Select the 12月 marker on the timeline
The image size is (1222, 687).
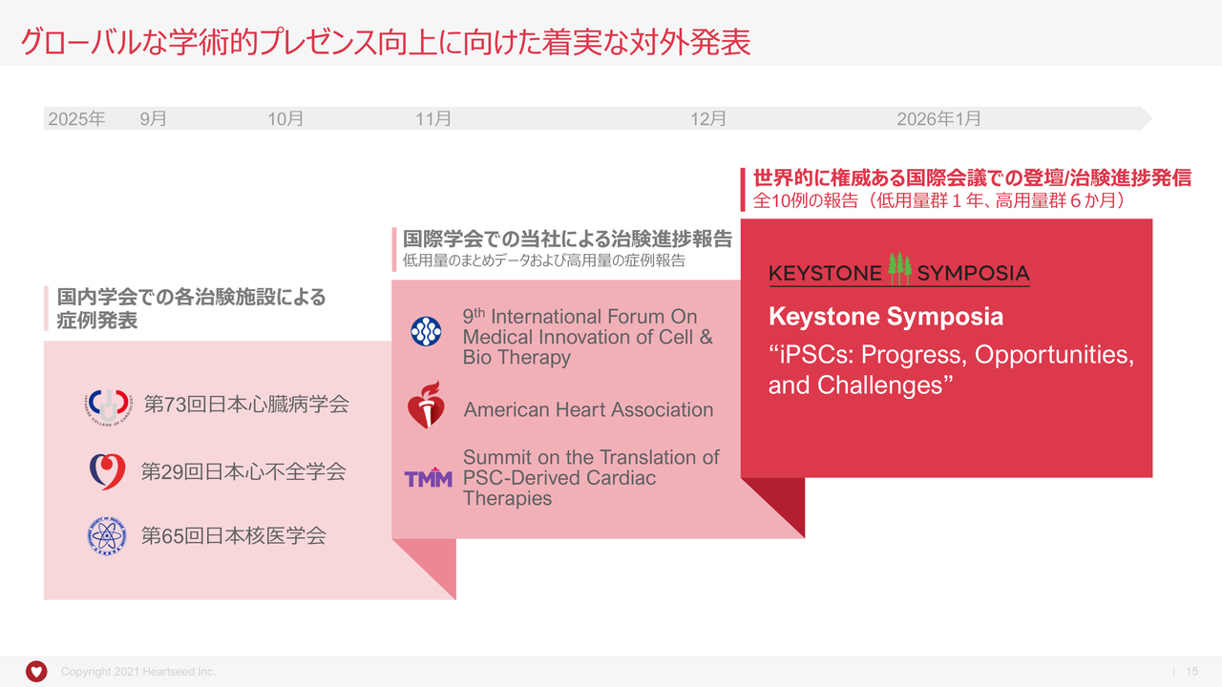tap(708, 119)
